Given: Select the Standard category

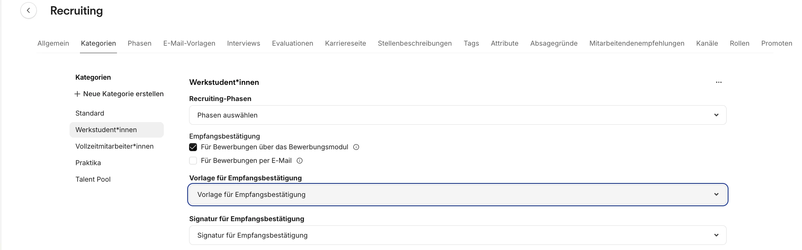Looking at the screenshot, I should (x=90, y=113).
